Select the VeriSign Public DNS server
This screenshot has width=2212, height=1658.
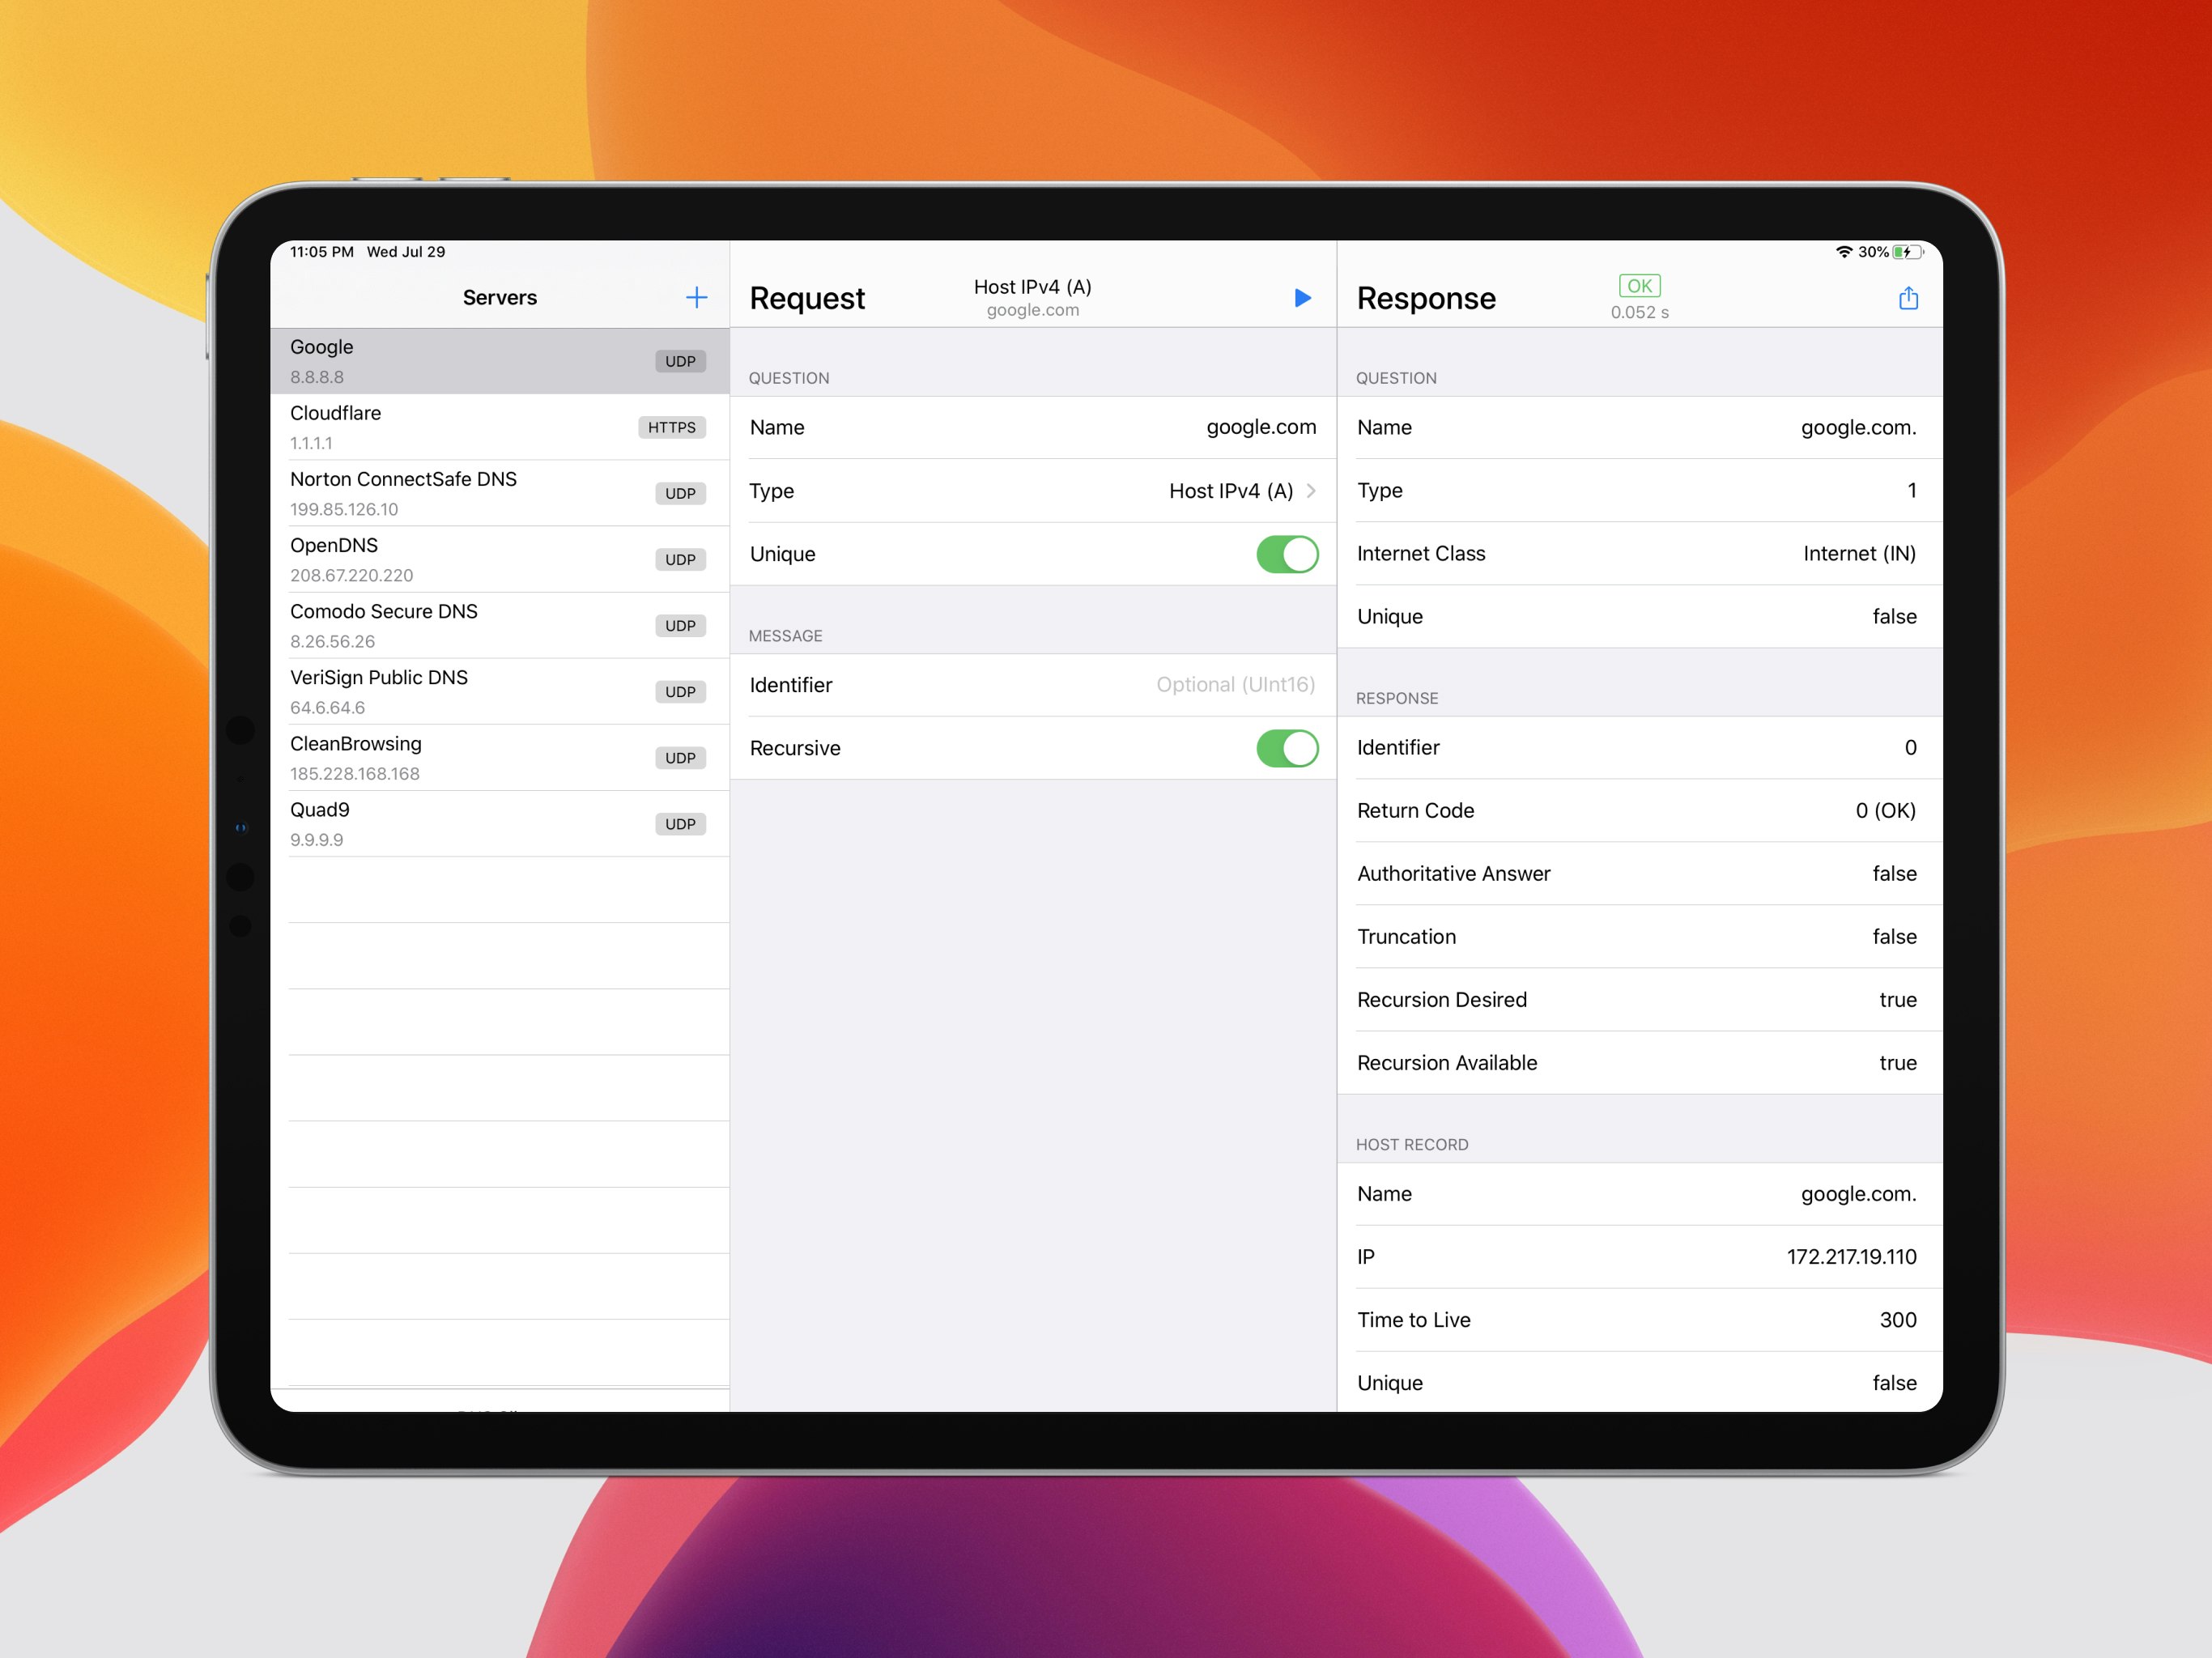coord(450,691)
